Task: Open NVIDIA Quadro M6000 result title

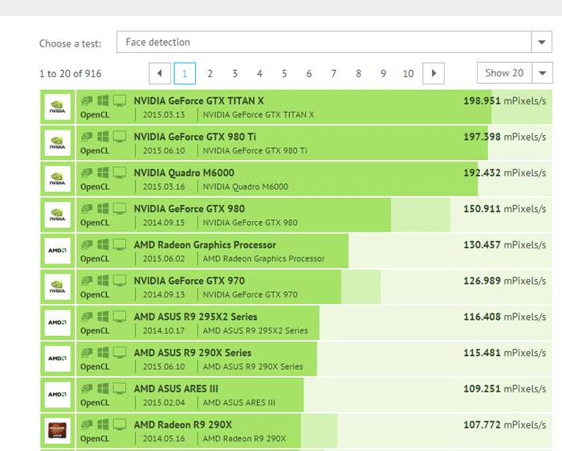Action: coord(184,173)
